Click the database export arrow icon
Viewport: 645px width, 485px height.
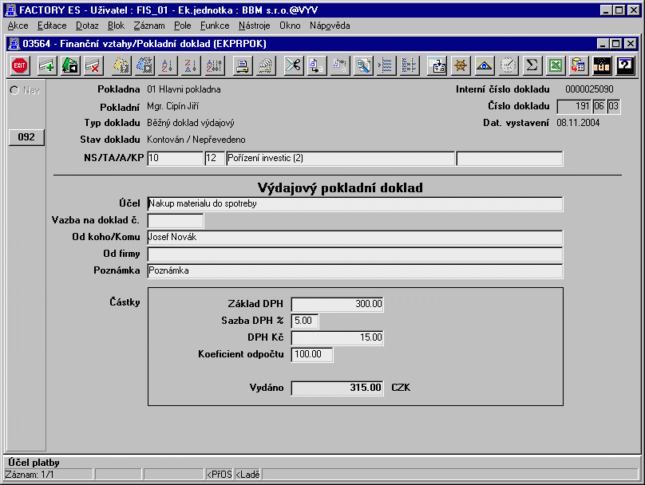coord(579,65)
